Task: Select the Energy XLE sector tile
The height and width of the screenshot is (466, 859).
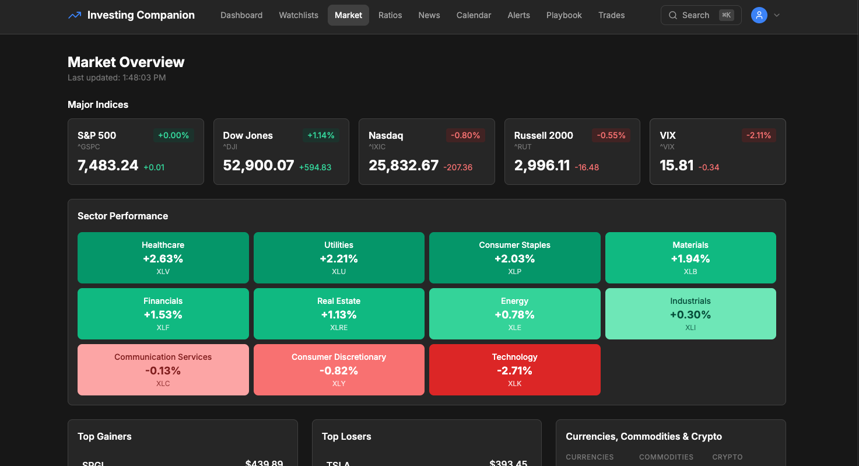Action: pos(515,314)
